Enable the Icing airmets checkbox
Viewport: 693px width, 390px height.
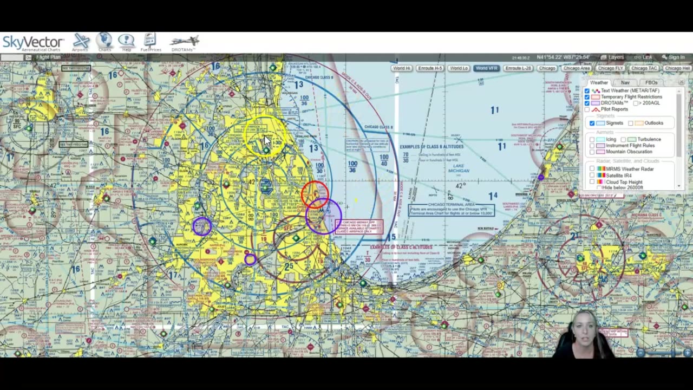coord(592,139)
